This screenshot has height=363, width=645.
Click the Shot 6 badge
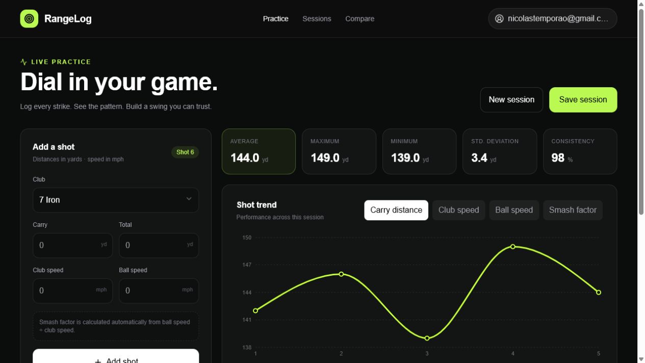[x=185, y=152]
